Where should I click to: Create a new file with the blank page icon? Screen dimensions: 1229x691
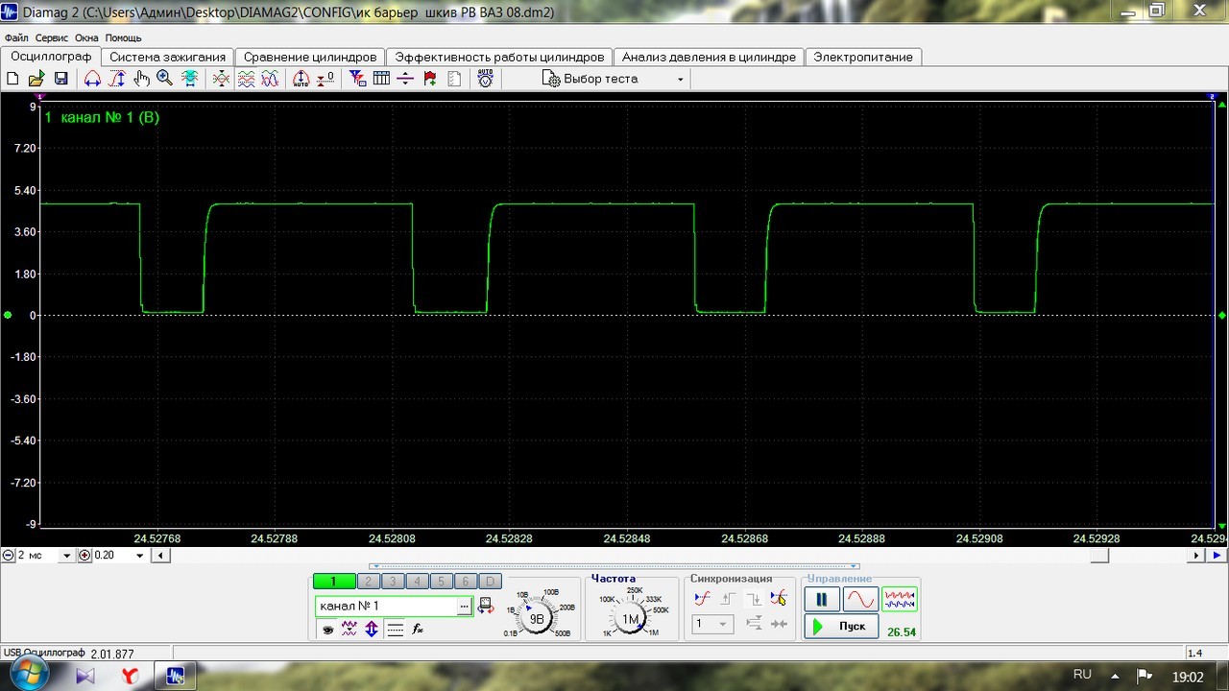tap(12, 79)
